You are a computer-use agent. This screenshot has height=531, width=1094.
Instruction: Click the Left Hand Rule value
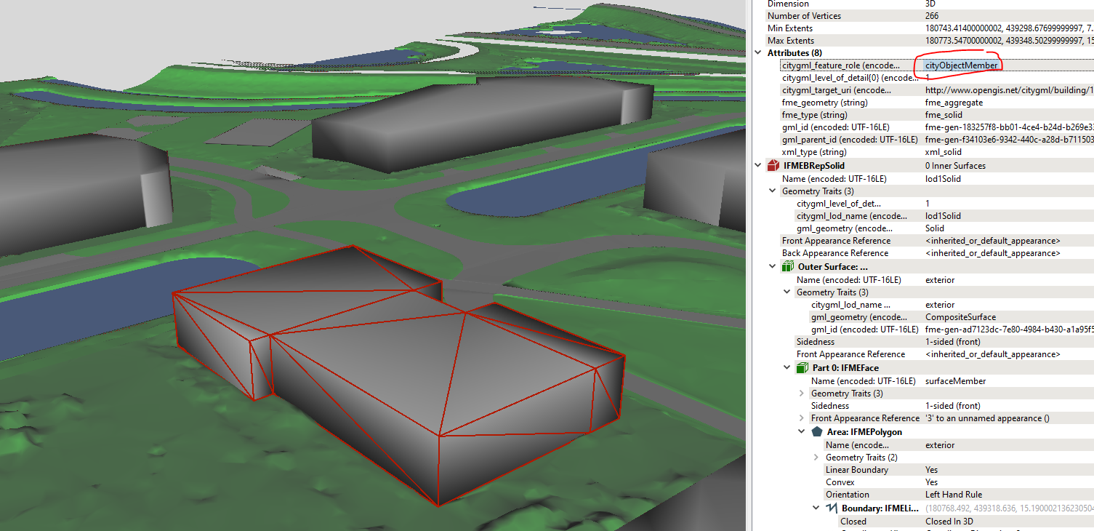(954, 495)
